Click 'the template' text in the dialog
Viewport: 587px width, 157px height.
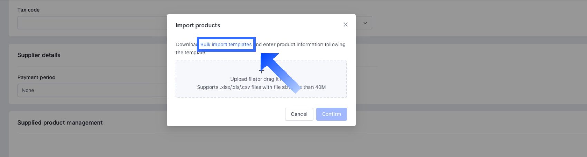(190, 53)
